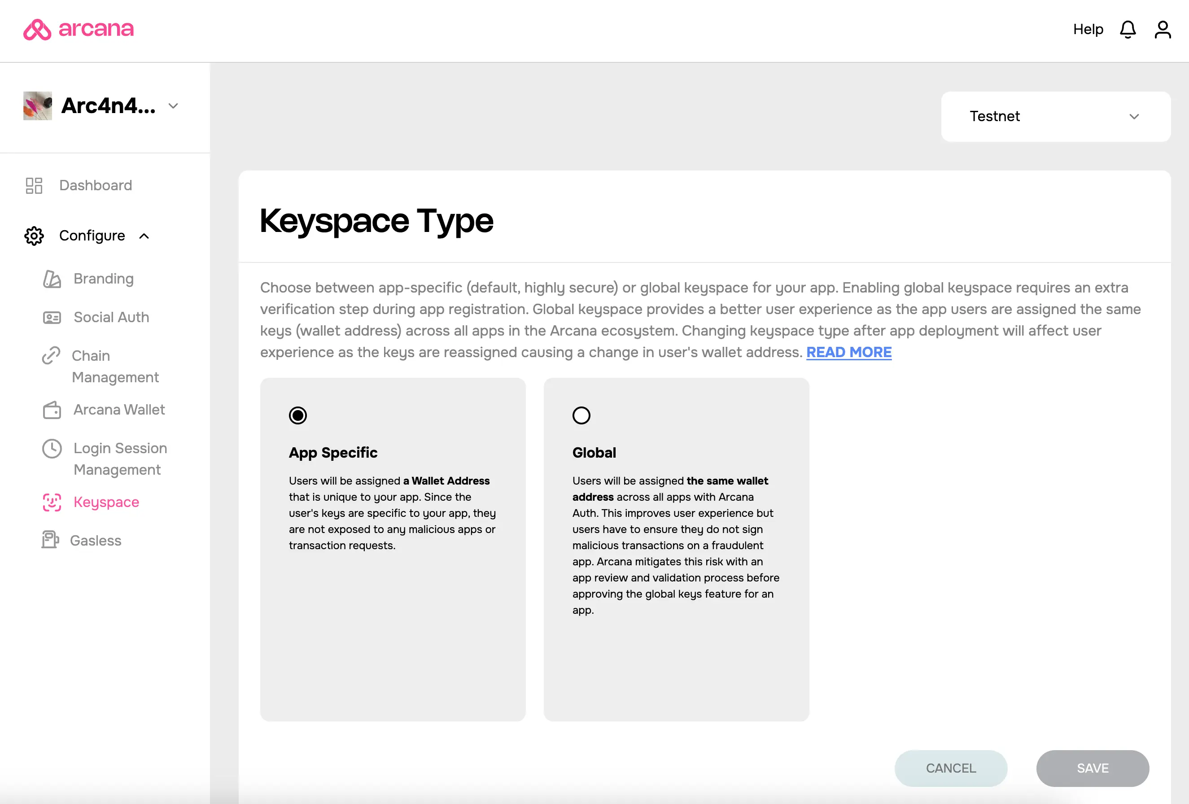Open the Testnet network dropdown
This screenshot has height=804, width=1189.
coord(1055,116)
